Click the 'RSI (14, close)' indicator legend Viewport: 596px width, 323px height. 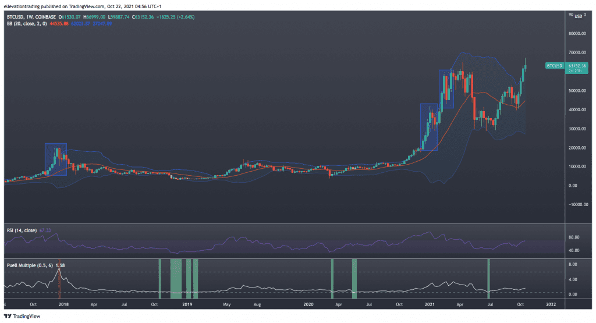tap(22, 230)
